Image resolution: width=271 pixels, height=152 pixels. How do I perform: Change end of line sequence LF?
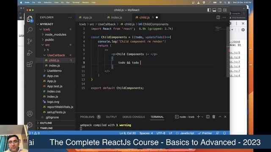pyautogui.click(x=171, y=133)
